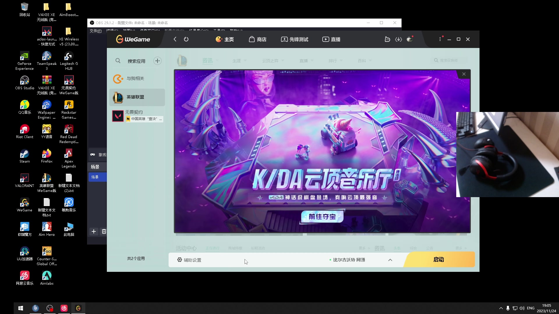Open the 回收站 recycle bin icon
Image resolution: width=559 pixels, height=314 pixels.
coord(25,10)
